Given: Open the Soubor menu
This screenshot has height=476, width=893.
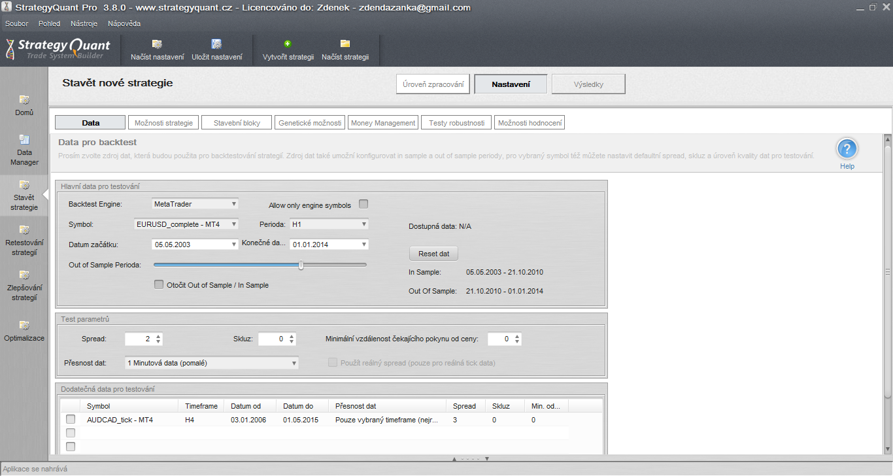Looking at the screenshot, I should pos(16,24).
